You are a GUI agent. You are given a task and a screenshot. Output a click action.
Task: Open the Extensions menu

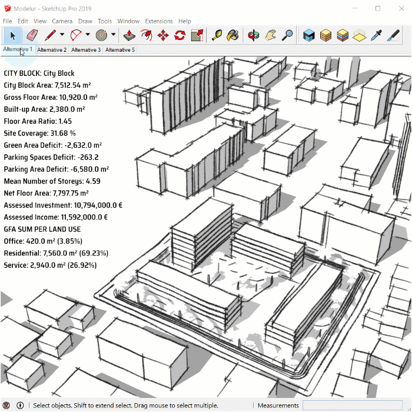coord(159,21)
